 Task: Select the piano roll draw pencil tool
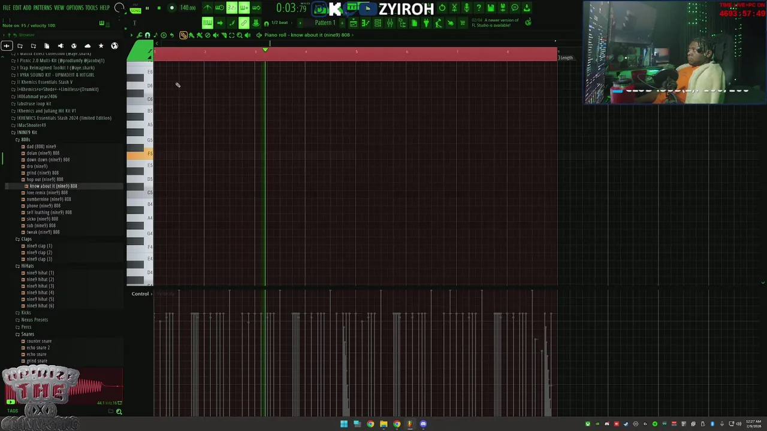pyautogui.click(x=183, y=35)
